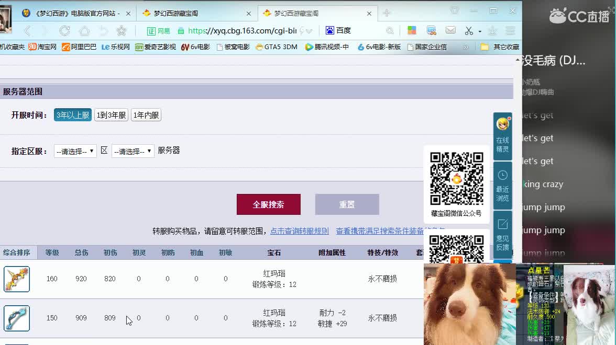Click the Baidu paw search engine icon

coord(329,30)
